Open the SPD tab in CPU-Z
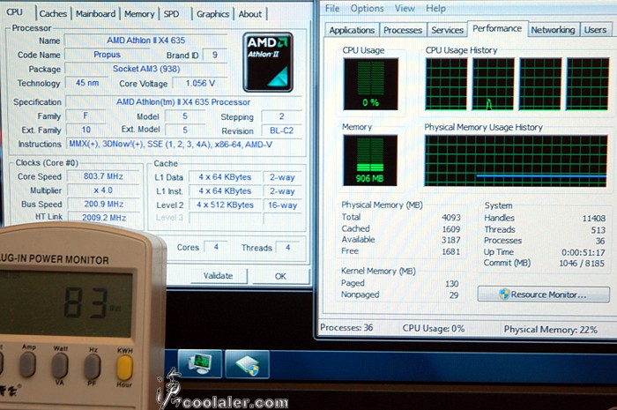Viewport: 617px width, 410px height. [171, 14]
